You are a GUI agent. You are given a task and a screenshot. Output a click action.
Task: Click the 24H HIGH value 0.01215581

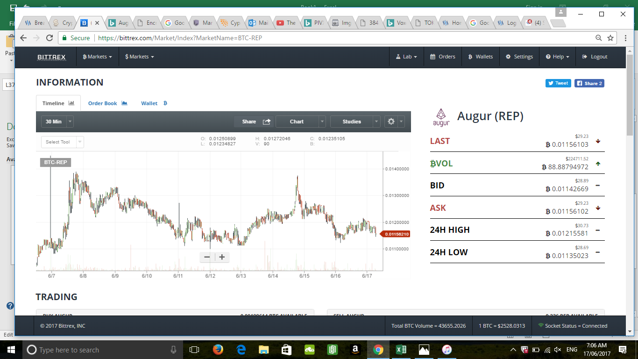567,233
